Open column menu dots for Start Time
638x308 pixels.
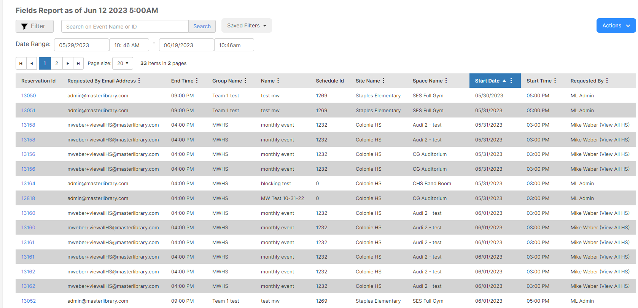[x=555, y=81]
